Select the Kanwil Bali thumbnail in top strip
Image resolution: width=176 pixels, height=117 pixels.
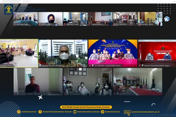tap(100, 19)
